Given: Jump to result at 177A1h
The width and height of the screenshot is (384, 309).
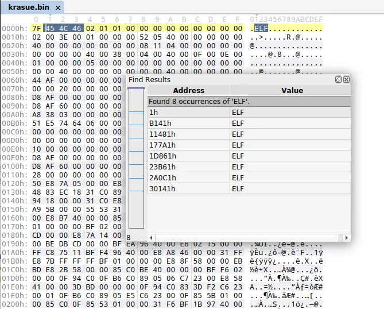Looking at the screenshot, I should tap(249, 145).
